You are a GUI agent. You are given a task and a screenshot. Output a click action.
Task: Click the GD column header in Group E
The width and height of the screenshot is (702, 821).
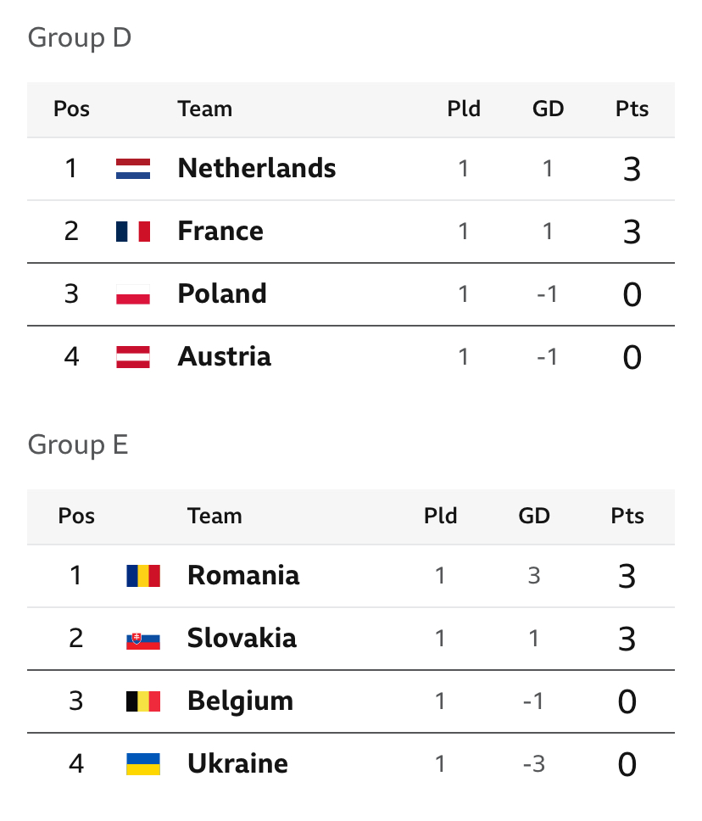[534, 516]
